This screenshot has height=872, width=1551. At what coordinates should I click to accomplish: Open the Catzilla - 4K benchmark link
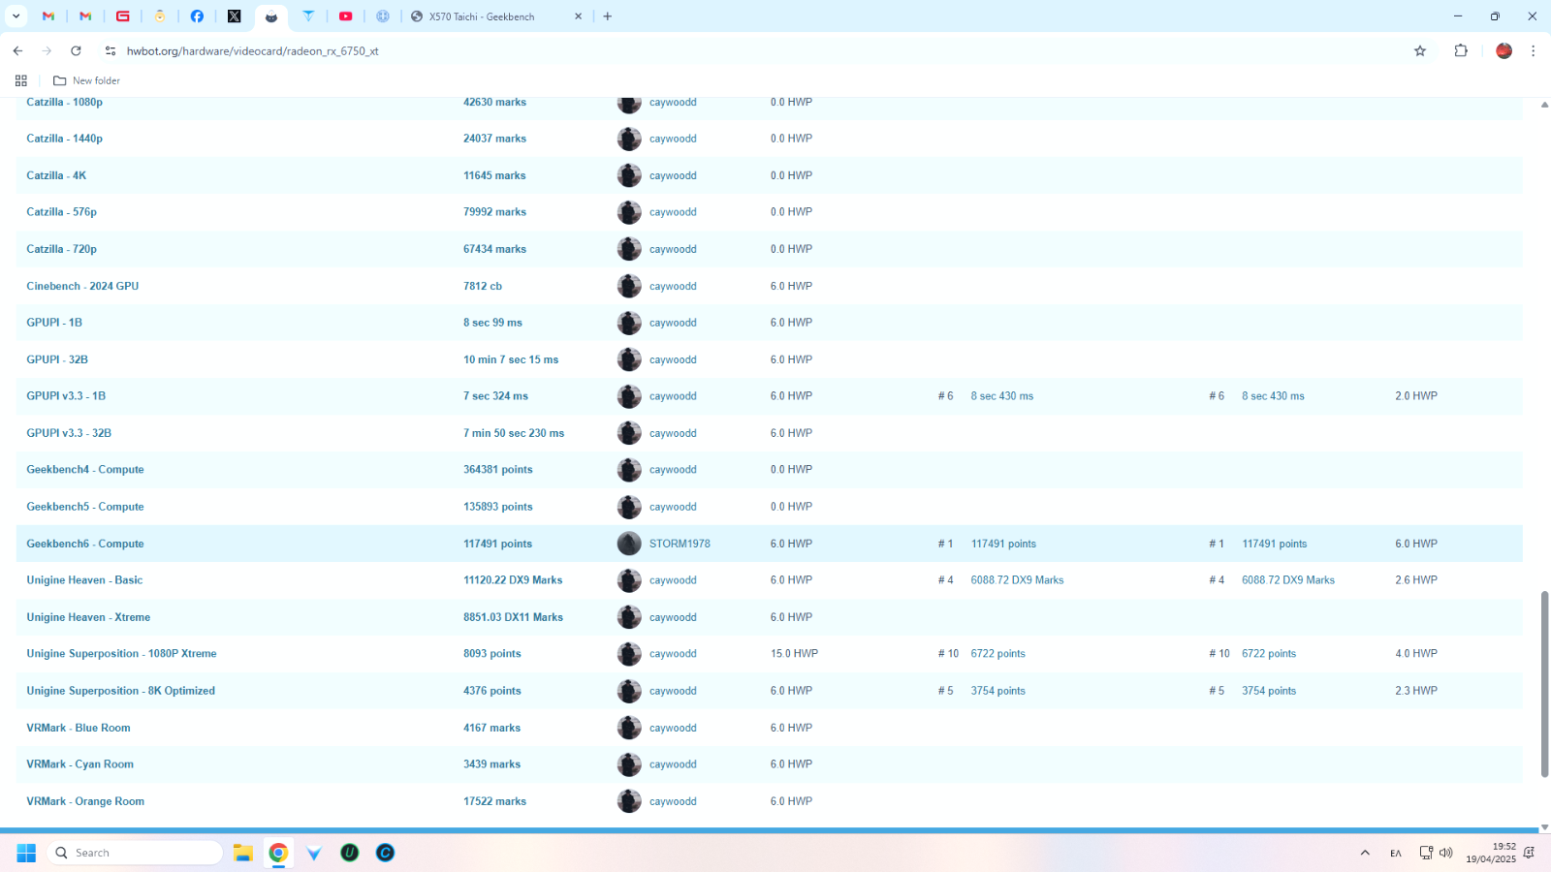(56, 175)
